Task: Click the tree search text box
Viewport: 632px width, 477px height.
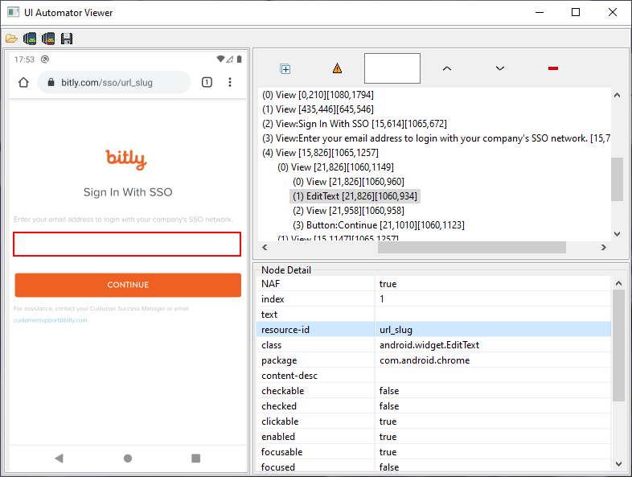Action: [x=392, y=68]
